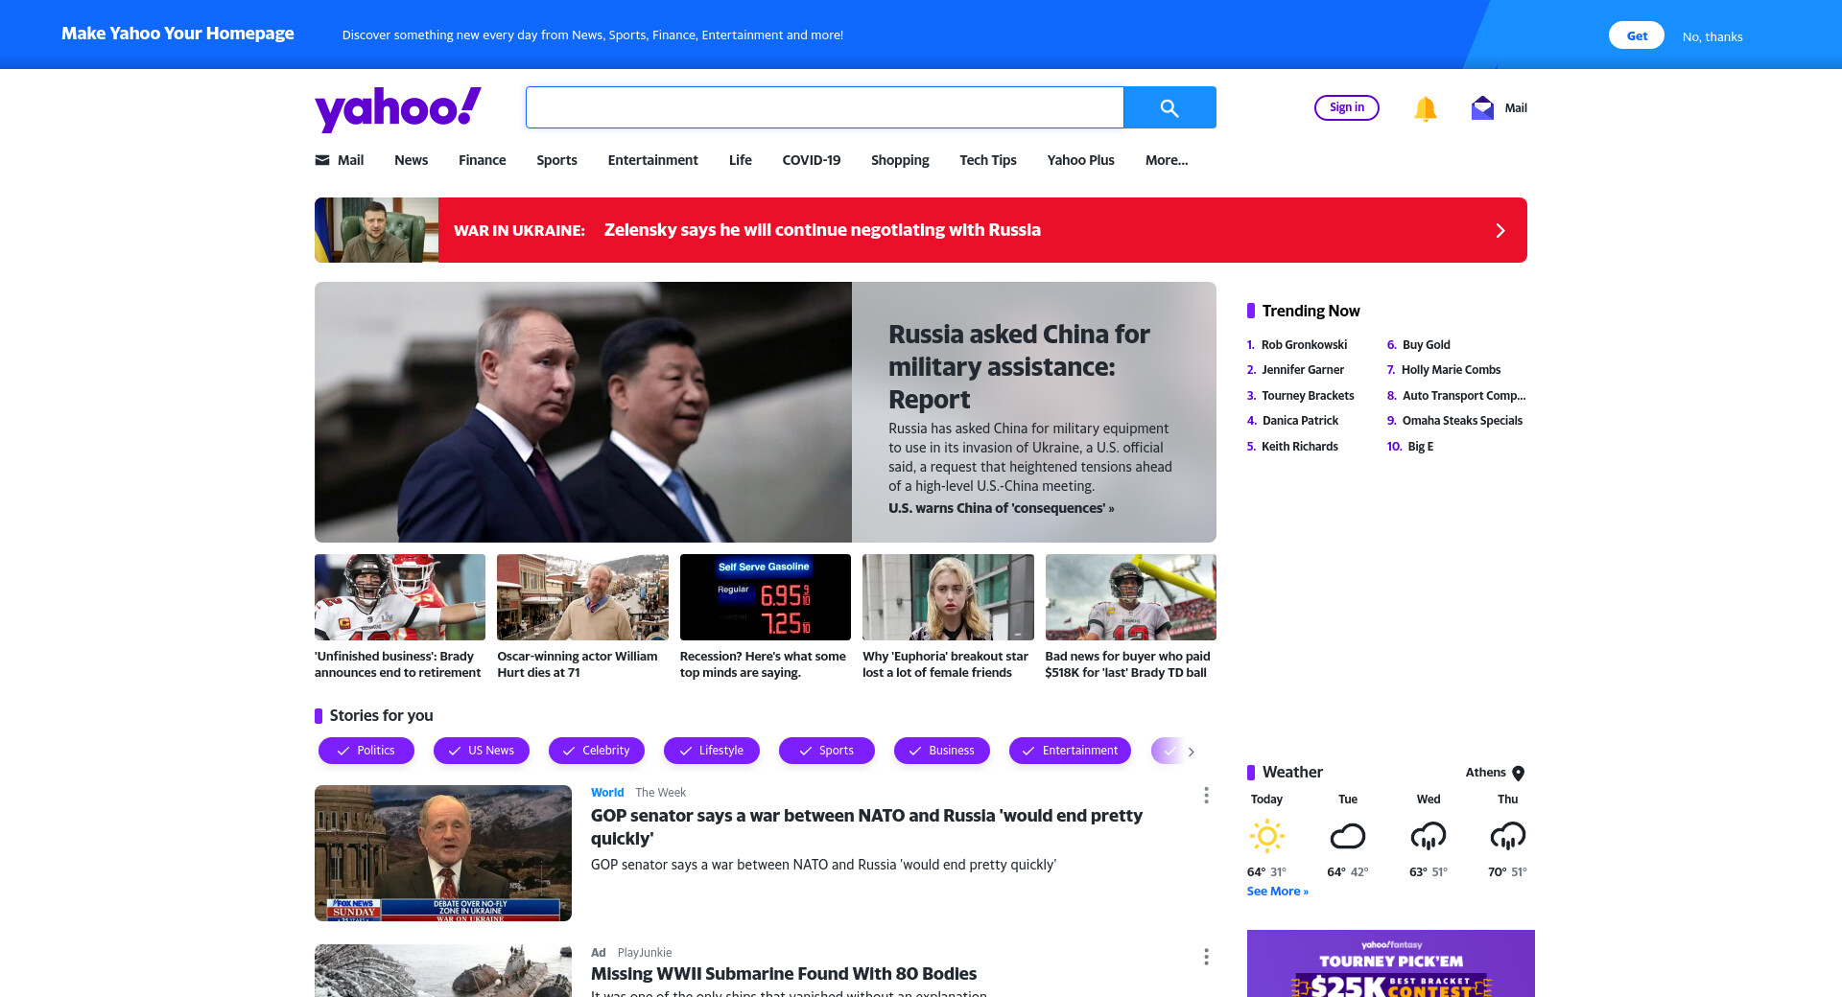Click the magnifying glass search button
Image resolution: width=1842 pixels, height=997 pixels.
[1169, 107]
